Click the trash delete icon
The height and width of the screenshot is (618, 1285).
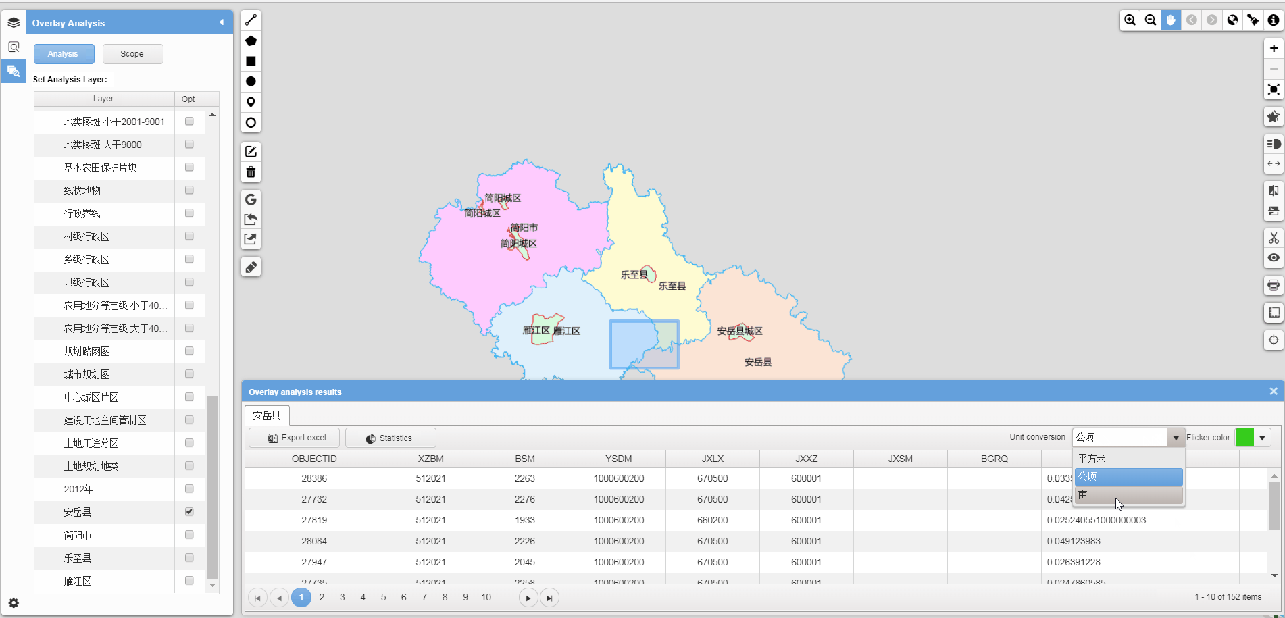[251, 172]
